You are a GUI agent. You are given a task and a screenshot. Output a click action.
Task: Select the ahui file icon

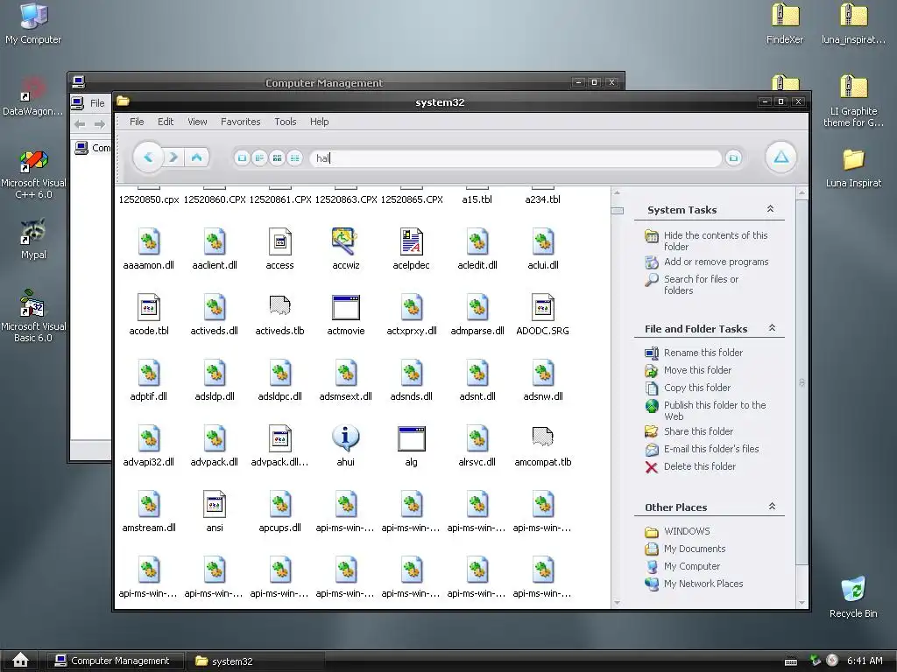345,438
